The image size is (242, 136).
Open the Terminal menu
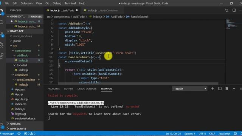(x=70, y=3)
